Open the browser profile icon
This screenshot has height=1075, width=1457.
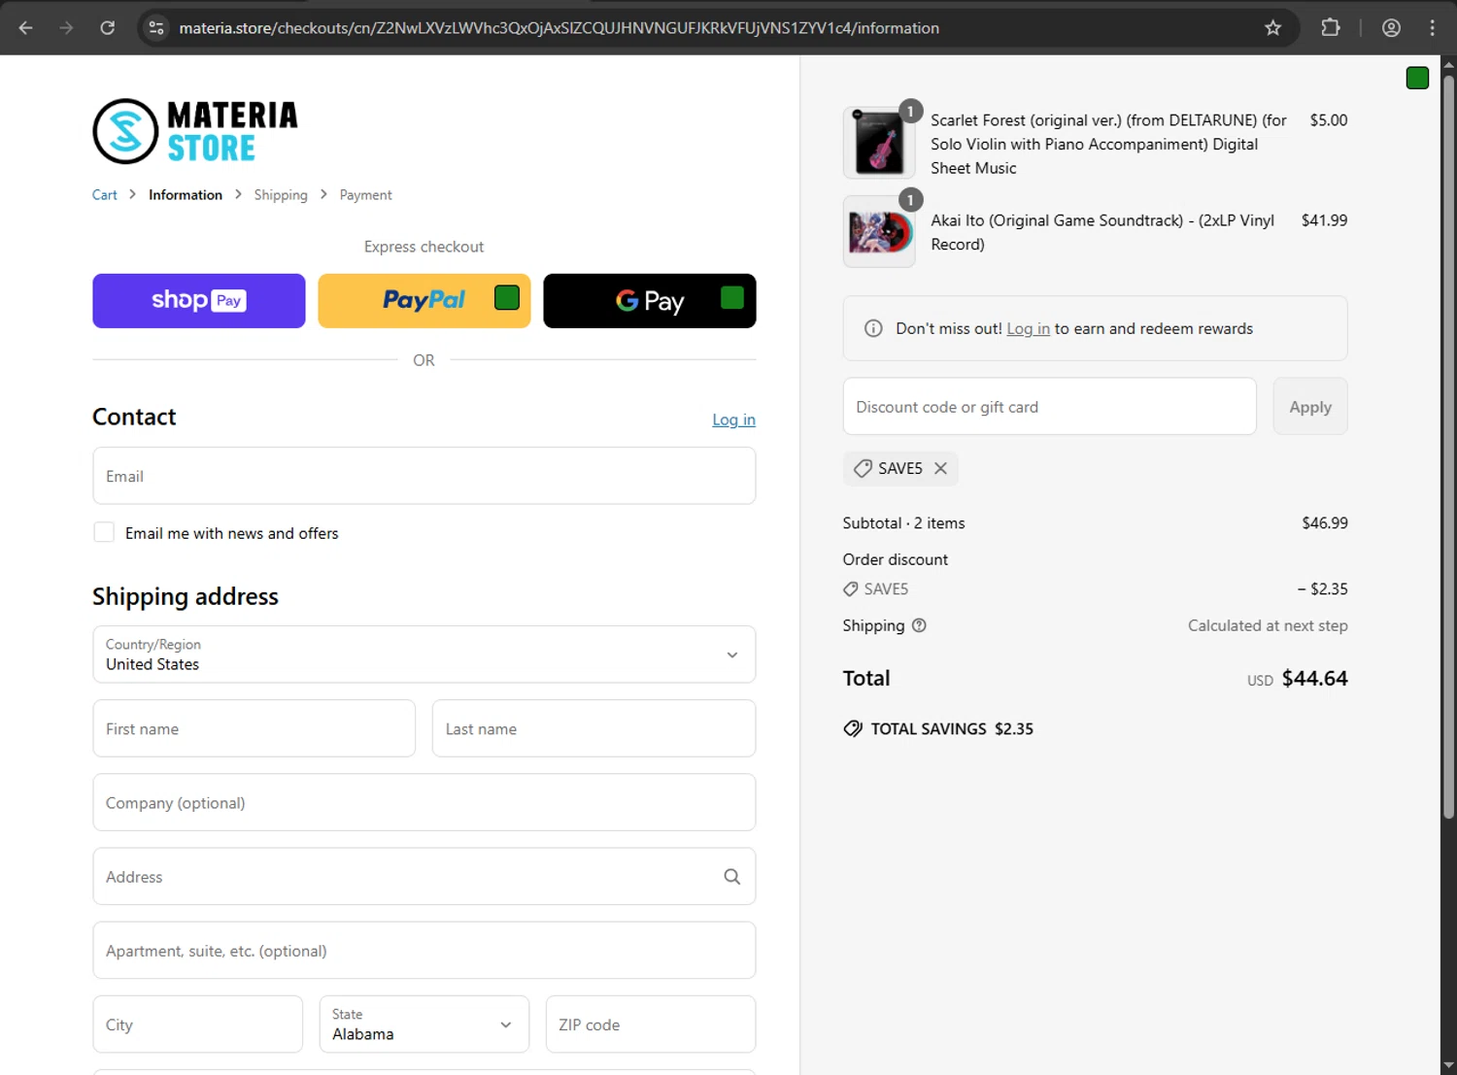[1391, 28]
